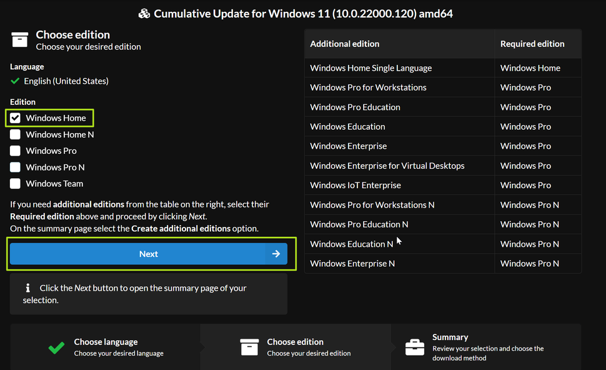Enable the Windows Pro N checkbox
The image size is (606, 370).
14,167
